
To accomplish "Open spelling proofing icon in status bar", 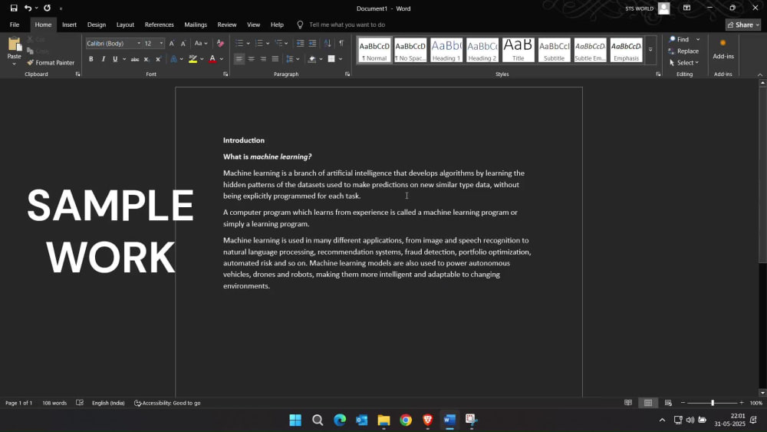I will coord(80,403).
